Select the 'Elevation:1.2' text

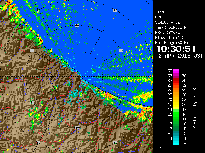(170, 38)
